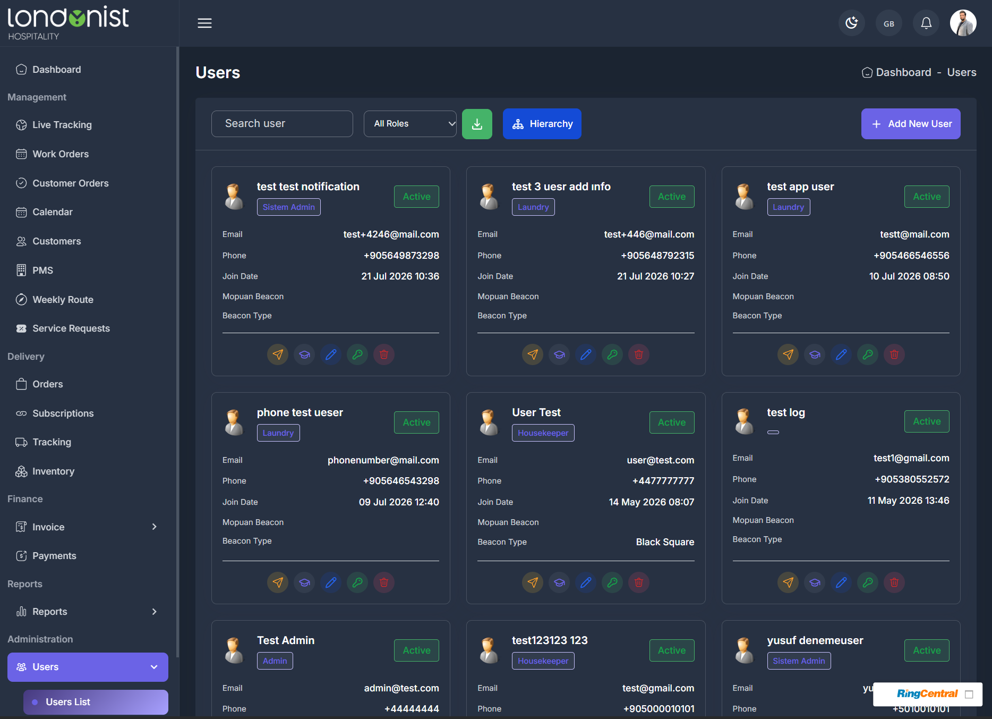
Task: Open graduation cap icon on test test notification card
Action: tap(304, 354)
